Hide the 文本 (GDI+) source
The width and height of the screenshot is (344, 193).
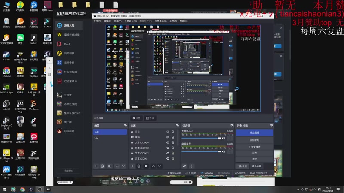pyautogui.click(x=168, y=158)
